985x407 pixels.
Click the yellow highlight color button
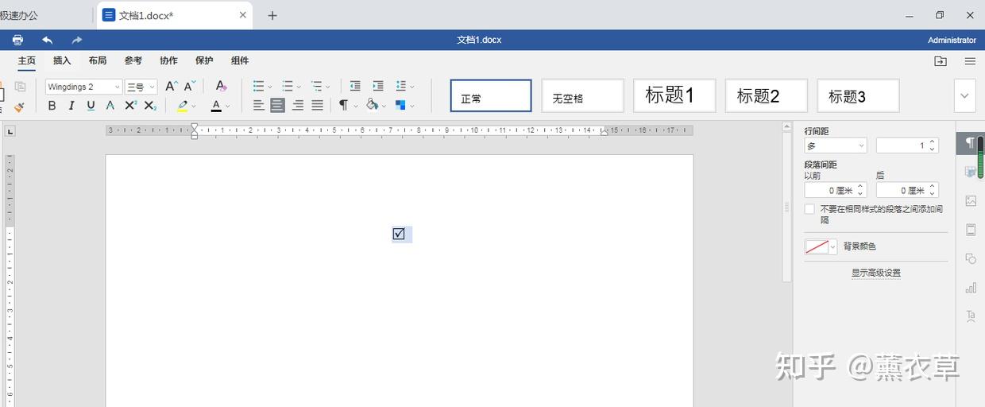coord(183,105)
